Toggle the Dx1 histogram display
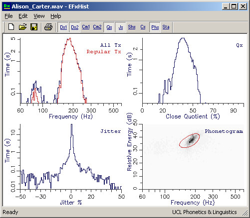250x218 pixels. pyautogui.click(x=63, y=27)
